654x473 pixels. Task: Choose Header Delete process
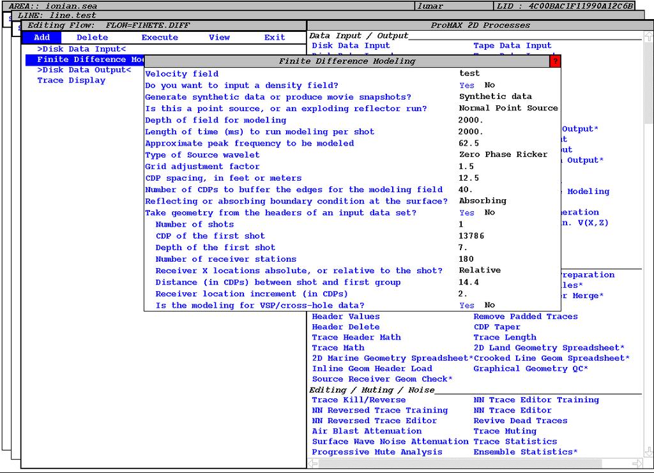pyautogui.click(x=346, y=327)
